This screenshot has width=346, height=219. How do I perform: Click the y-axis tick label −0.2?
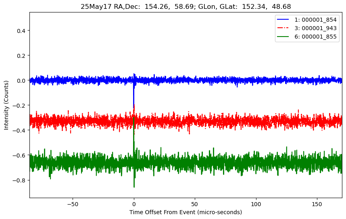point(20,106)
